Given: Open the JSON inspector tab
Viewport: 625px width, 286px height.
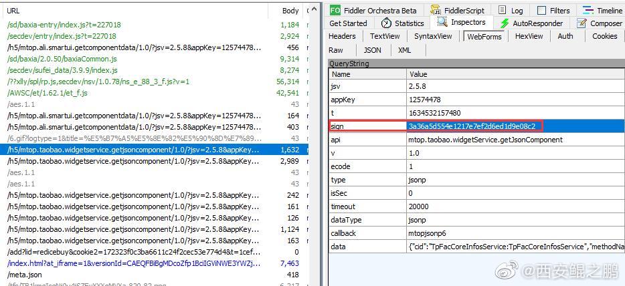Looking at the screenshot, I should [x=372, y=50].
